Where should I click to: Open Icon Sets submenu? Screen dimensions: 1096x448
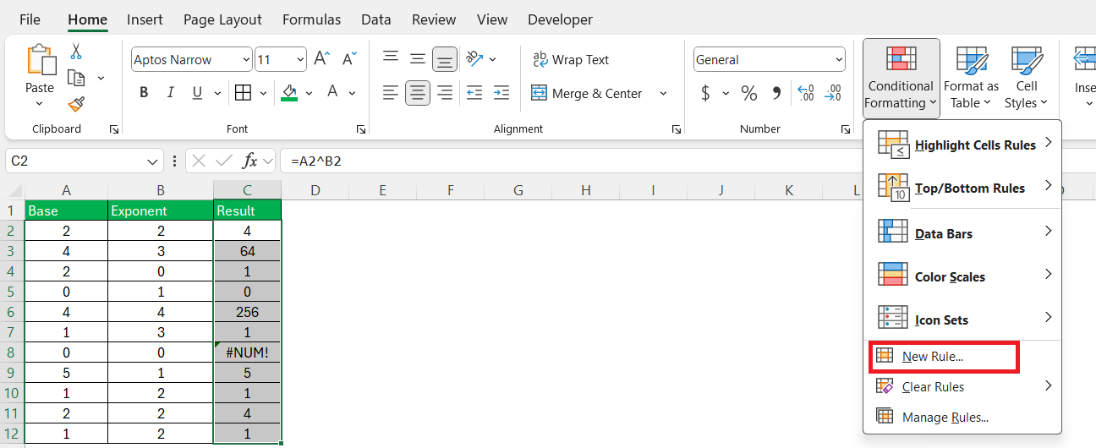(962, 320)
